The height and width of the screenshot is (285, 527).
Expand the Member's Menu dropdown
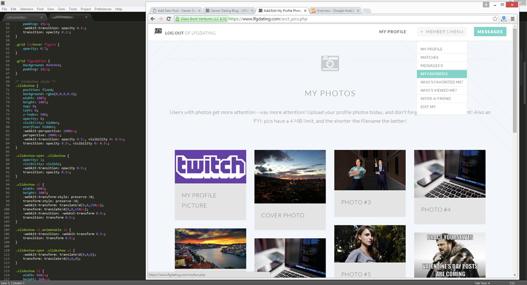point(441,32)
